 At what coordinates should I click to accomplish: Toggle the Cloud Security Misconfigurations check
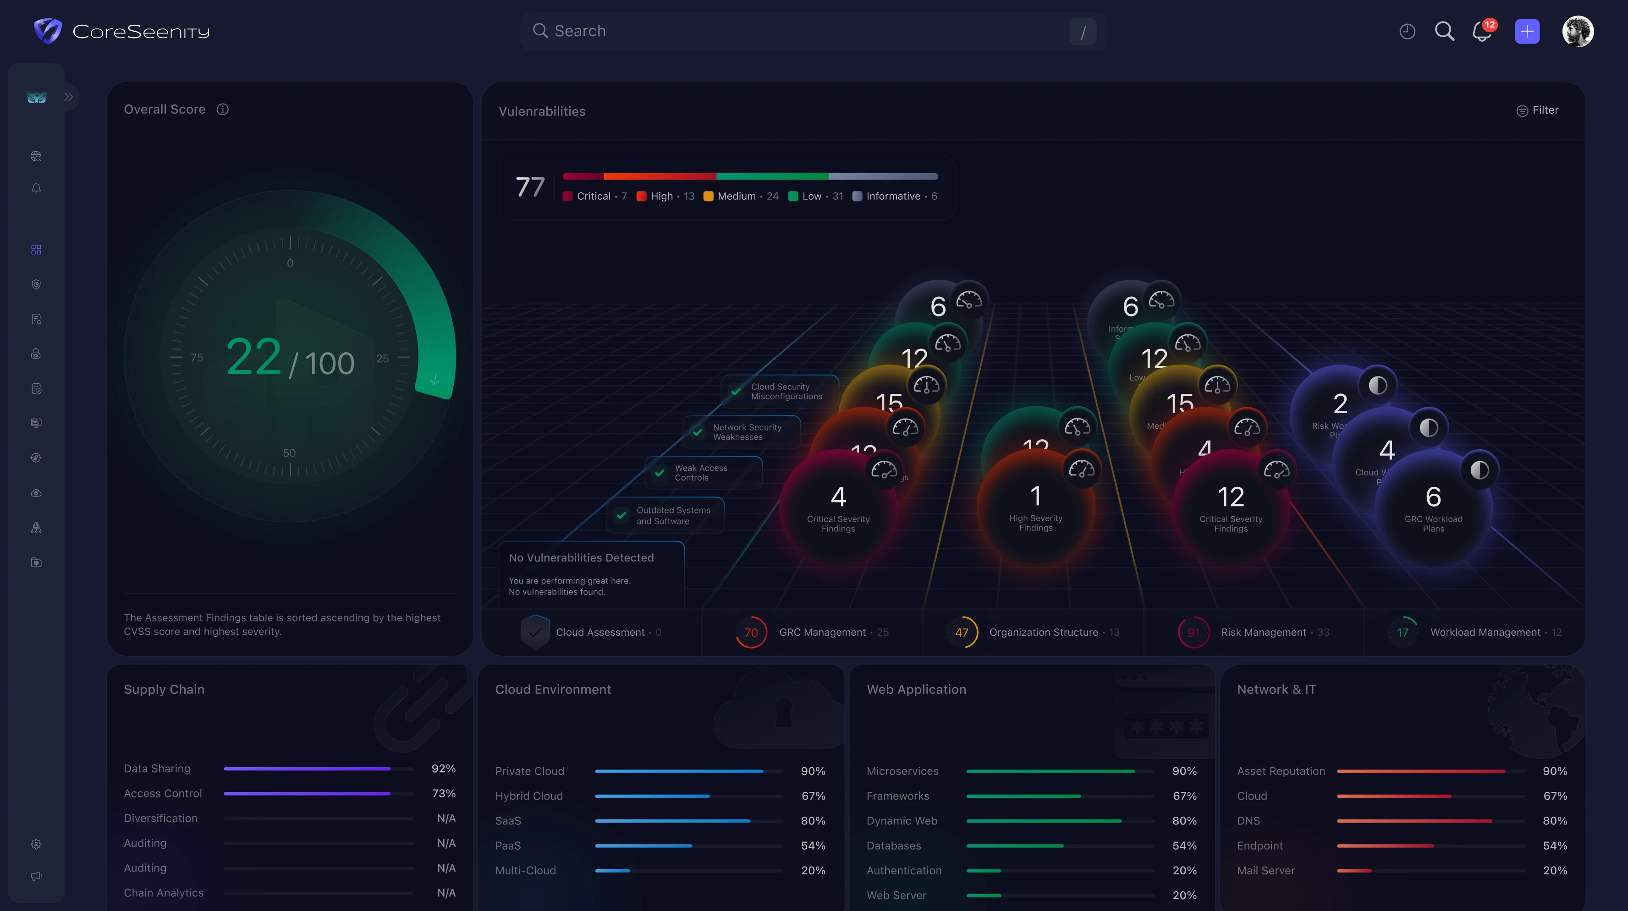point(736,392)
